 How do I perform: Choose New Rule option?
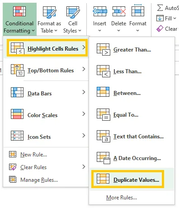28,154
